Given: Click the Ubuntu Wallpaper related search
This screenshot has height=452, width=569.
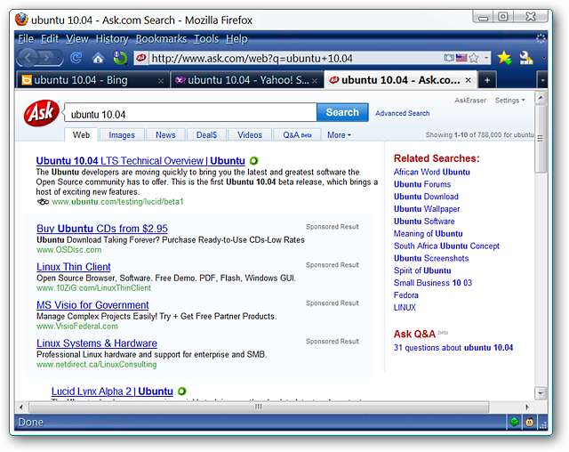Looking at the screenshot, I should click(x=427, y=209).
